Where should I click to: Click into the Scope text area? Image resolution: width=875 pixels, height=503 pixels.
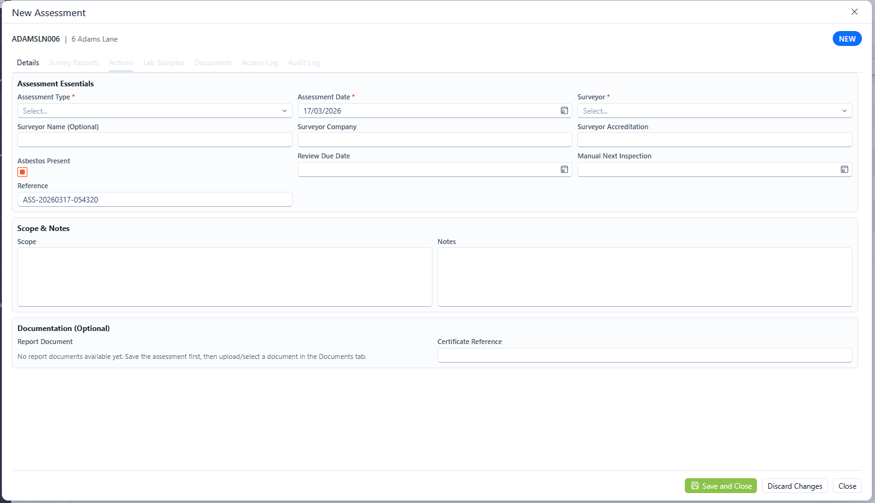click(x=224, y=276)
